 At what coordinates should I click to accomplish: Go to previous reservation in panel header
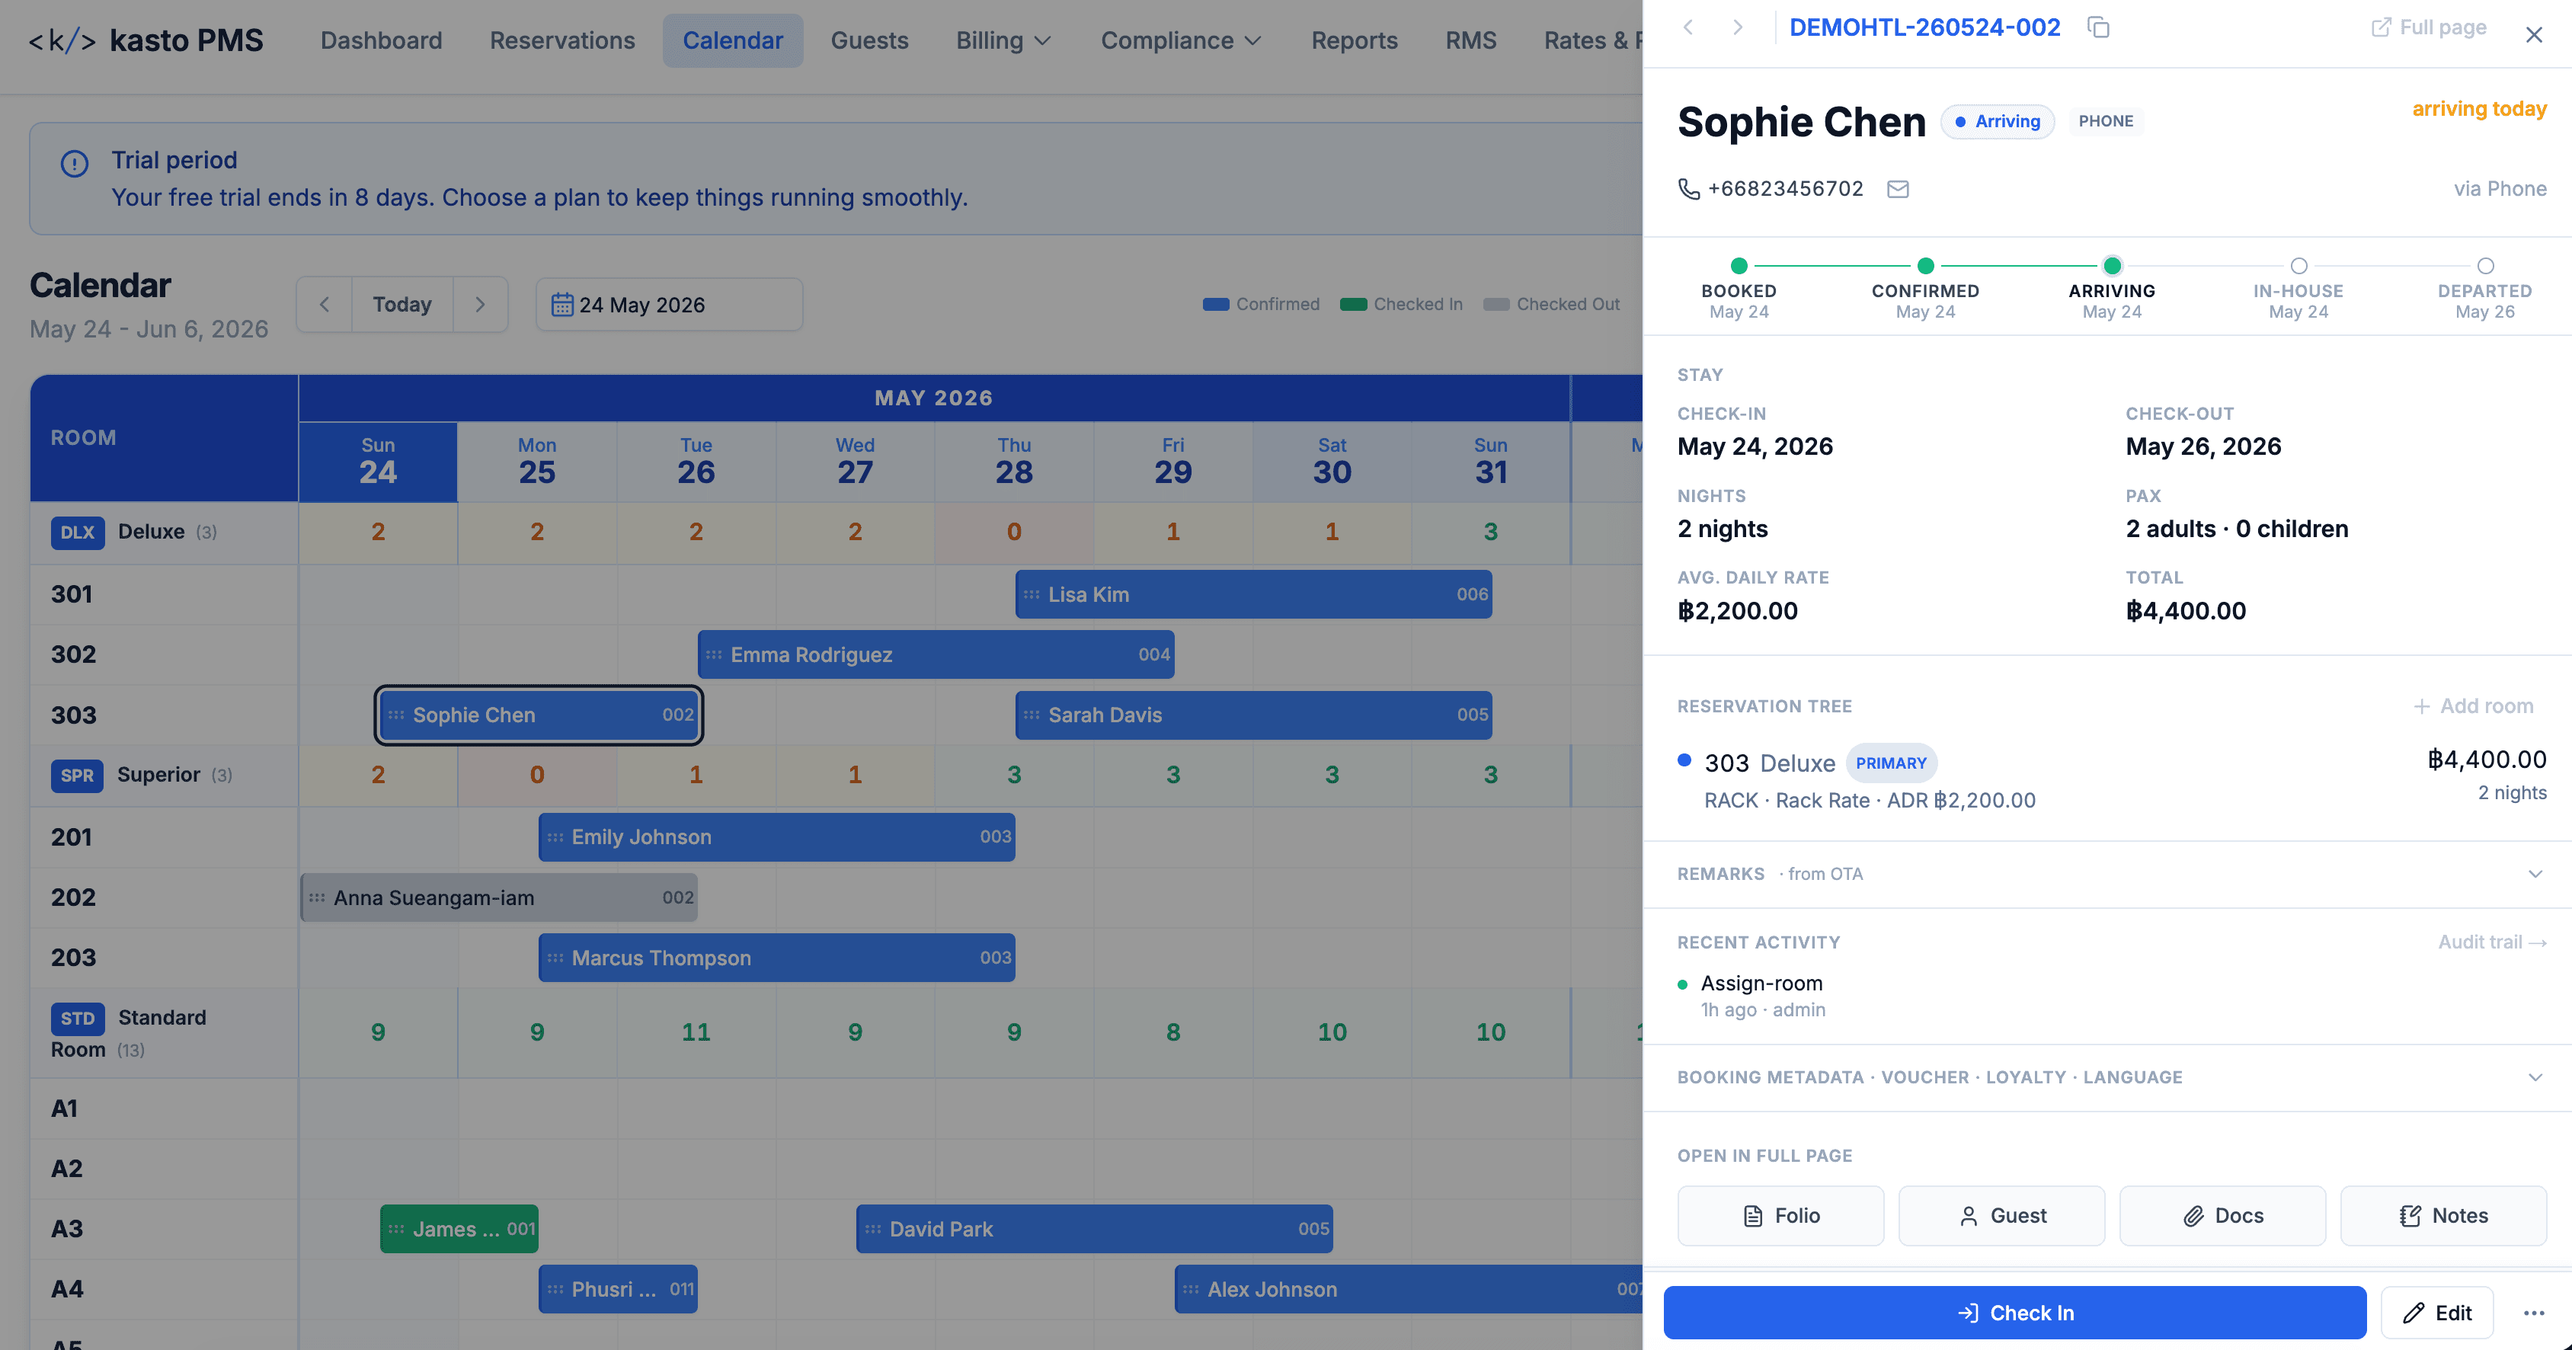(1688, 28)
